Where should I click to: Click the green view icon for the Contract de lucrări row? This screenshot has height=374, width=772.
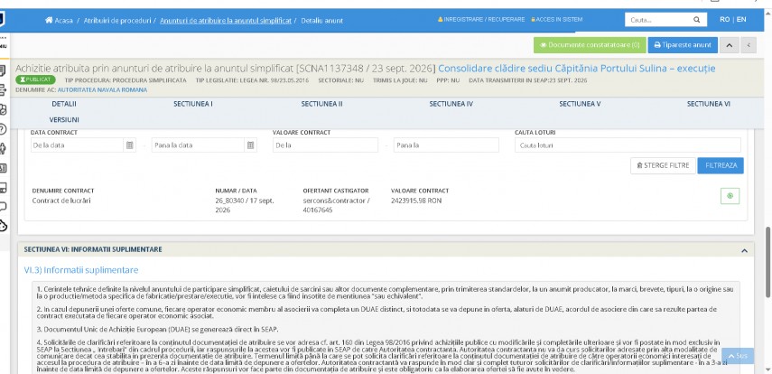[730, 196]
